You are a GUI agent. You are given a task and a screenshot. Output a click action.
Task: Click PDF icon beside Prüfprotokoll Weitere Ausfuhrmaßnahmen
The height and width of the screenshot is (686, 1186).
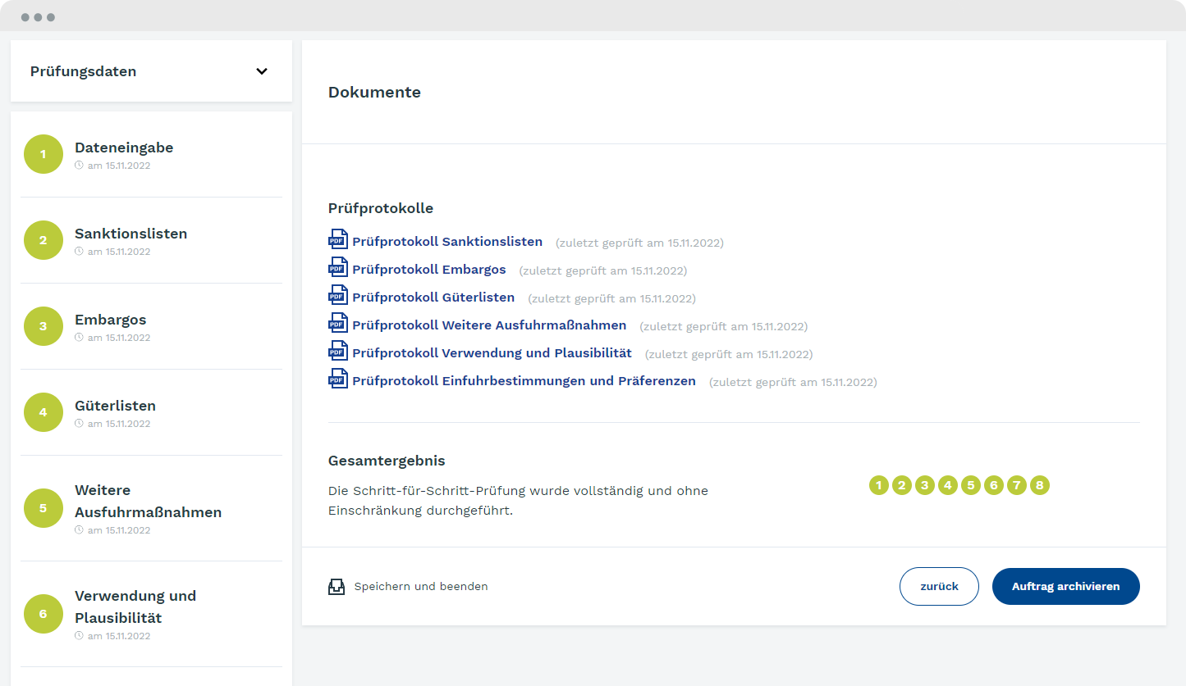[337, 323]
